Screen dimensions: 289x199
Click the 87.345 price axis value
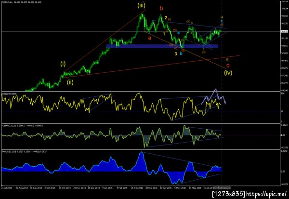tap(284, 76)
